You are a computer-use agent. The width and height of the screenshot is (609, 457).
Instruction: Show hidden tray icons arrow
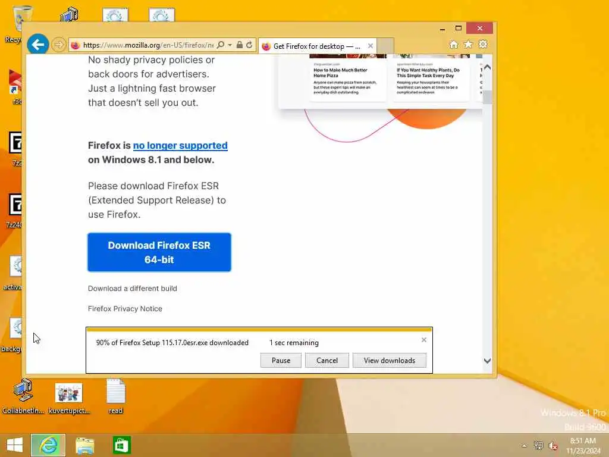pos(525,446)
